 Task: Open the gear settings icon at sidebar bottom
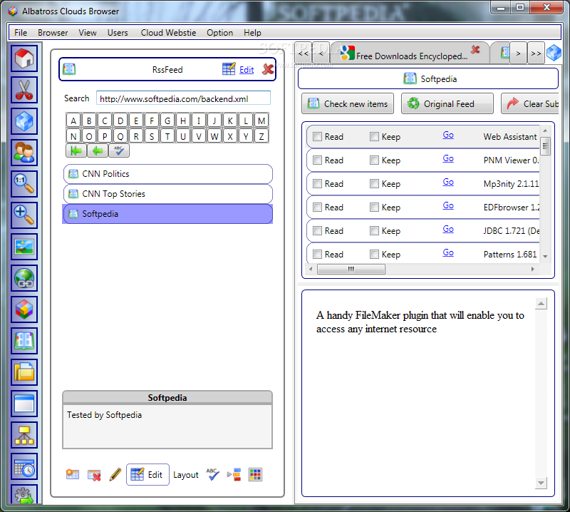point(24,495)
